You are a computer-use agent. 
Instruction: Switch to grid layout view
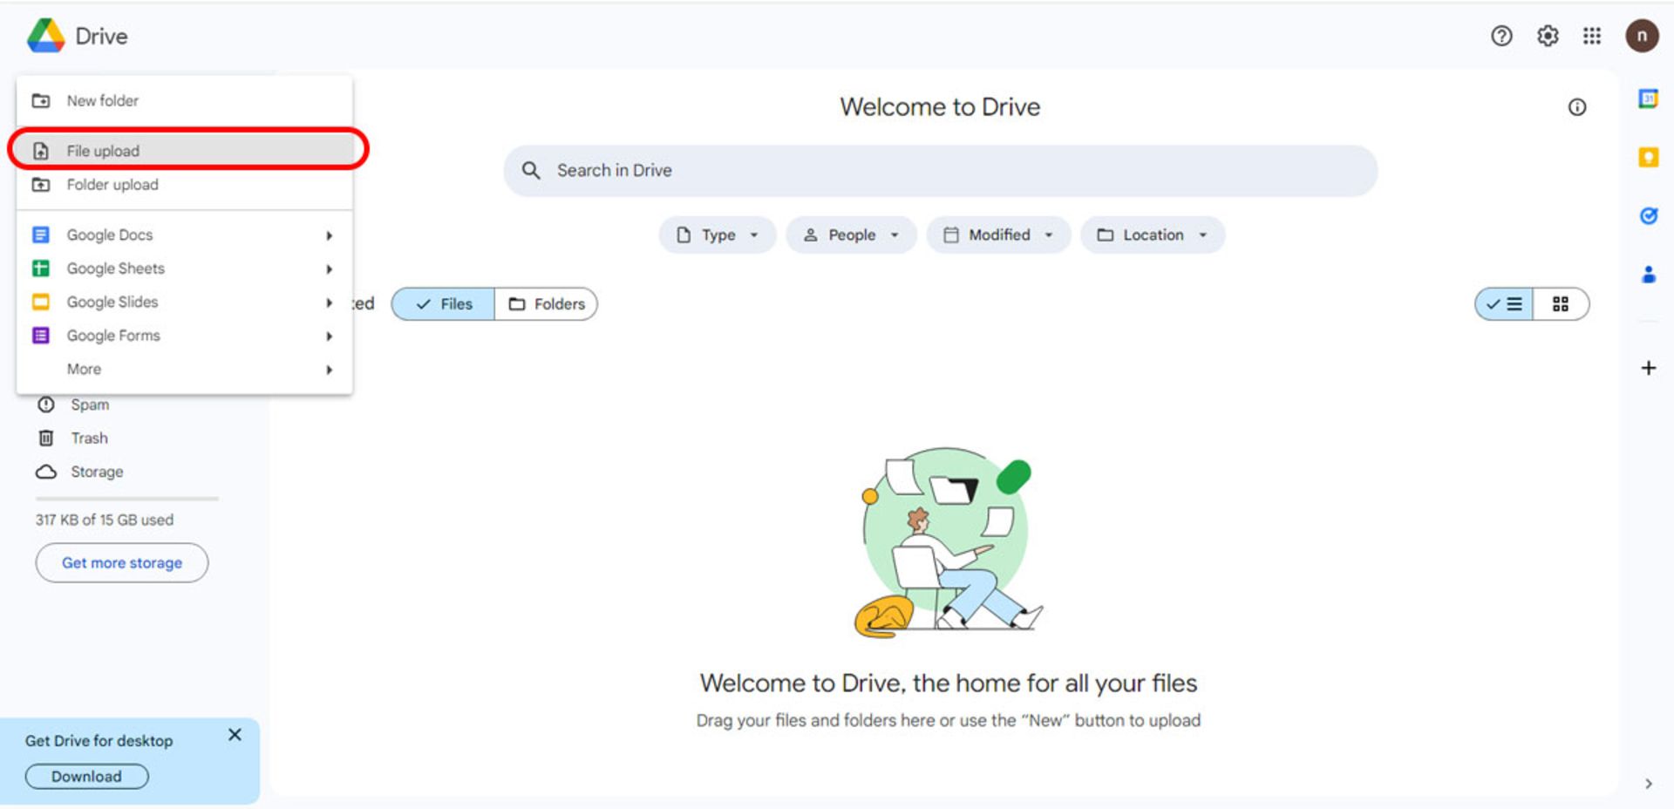tap(1561, 304)
